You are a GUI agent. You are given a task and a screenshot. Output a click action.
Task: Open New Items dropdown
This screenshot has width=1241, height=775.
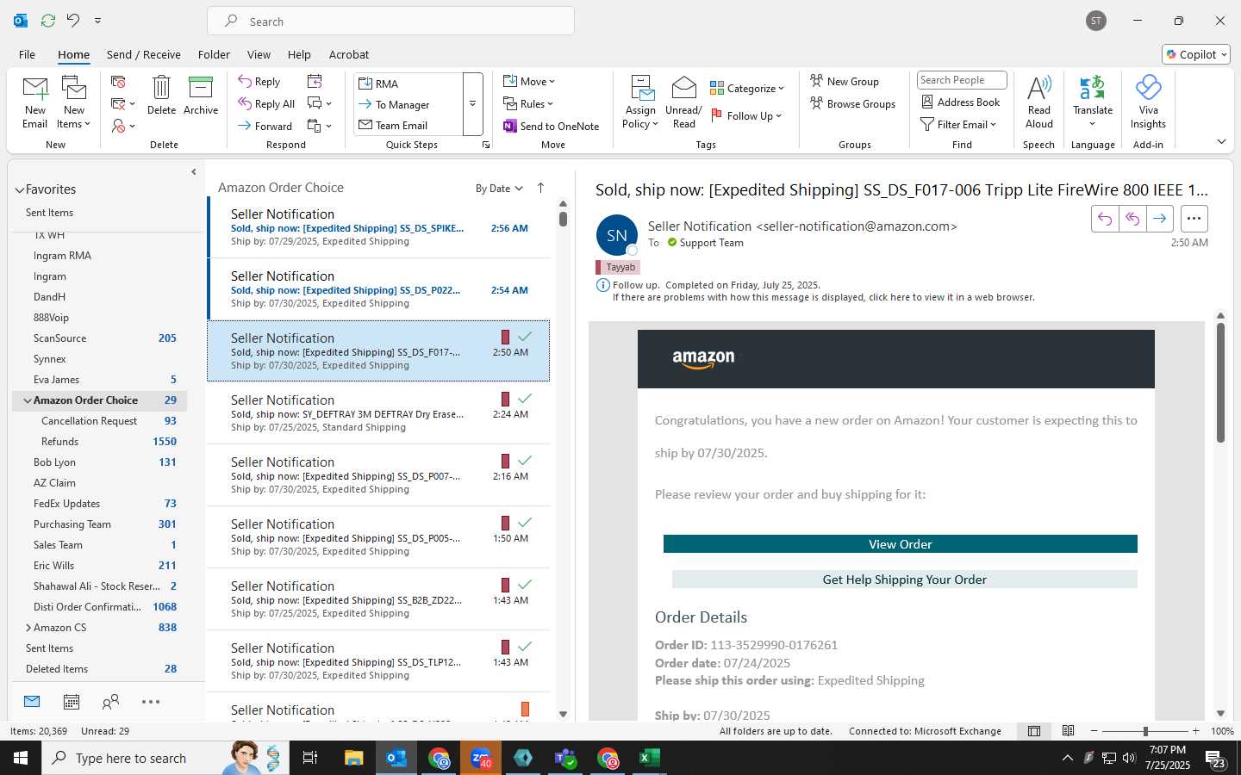pos(74,102)
